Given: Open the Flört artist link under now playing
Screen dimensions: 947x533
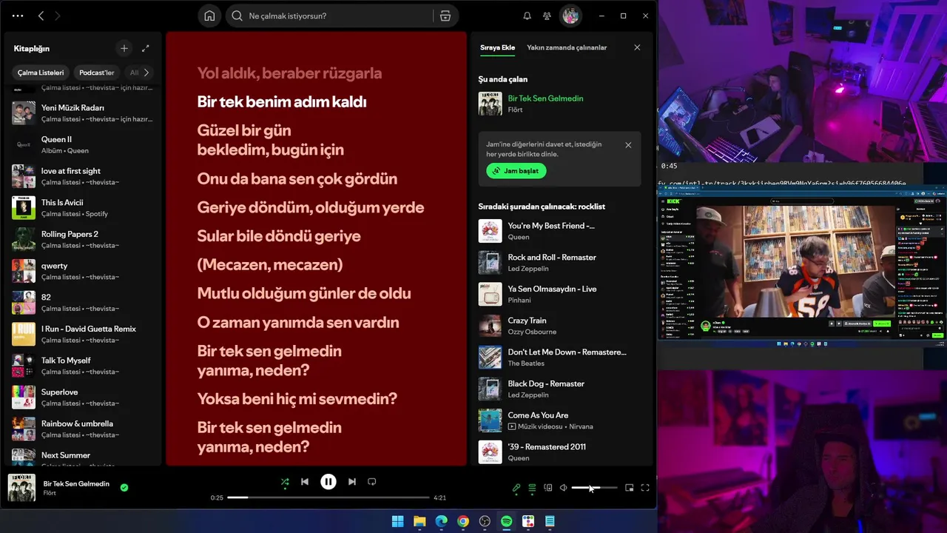Looking at the screenshot, I should pyautogui.click(x=515, y=110).
